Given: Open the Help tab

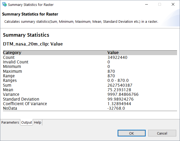Looking at the screenshot, I should click(x=37, y=123).
